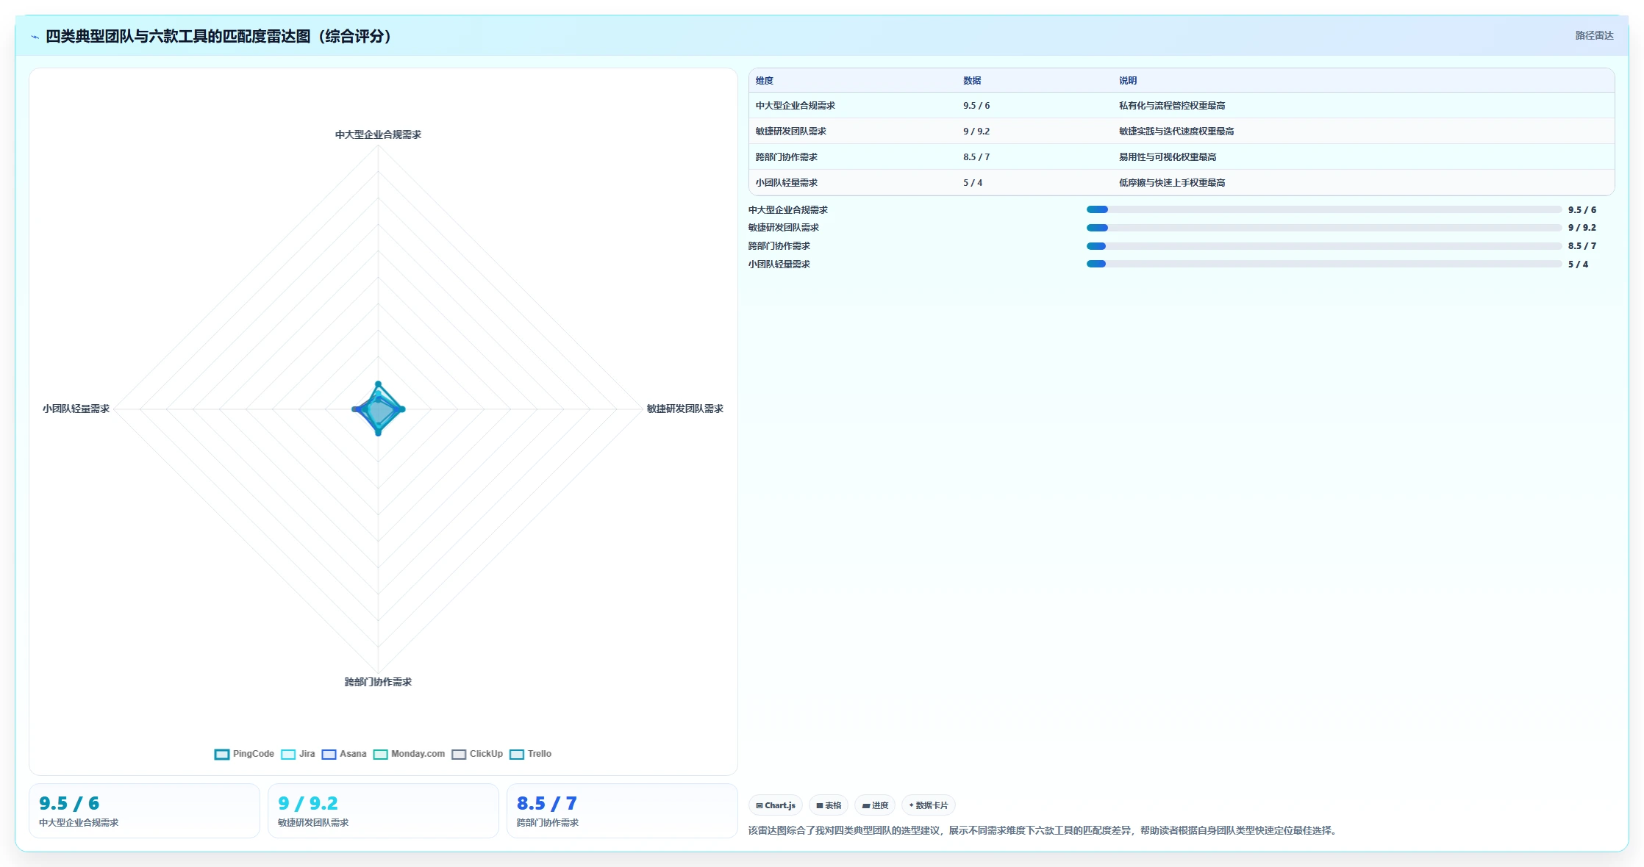Toggle ClickUp dataset in chart legend

pyautogui.click(x=477, y=754)
